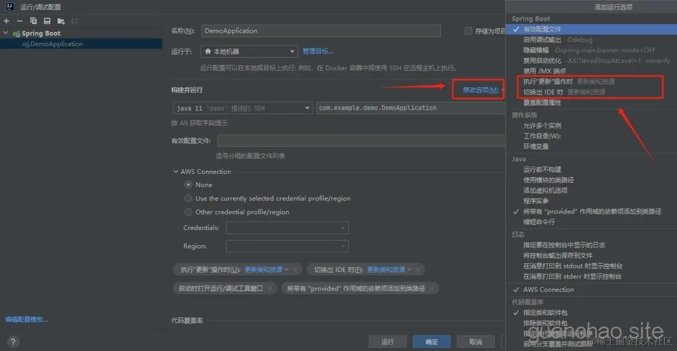
Task: Choose stdout 时显示控制台 option
Action: click(591, 266)
